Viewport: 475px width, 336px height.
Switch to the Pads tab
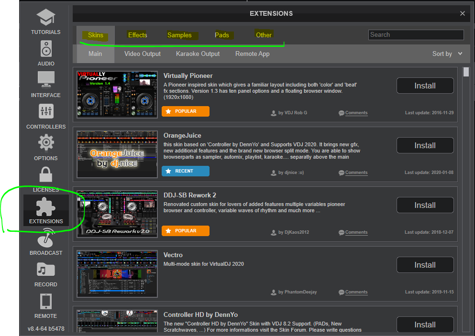(x=222, y=35)
